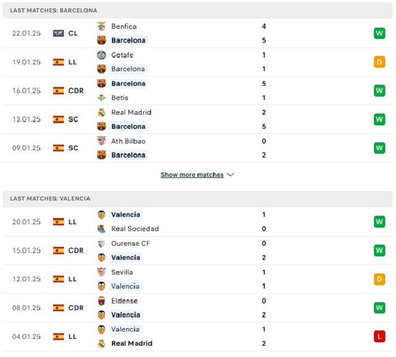Open Real Madrid team in 13.01.25 match
The image size is (396, 357).
click(x=131, y=112)
